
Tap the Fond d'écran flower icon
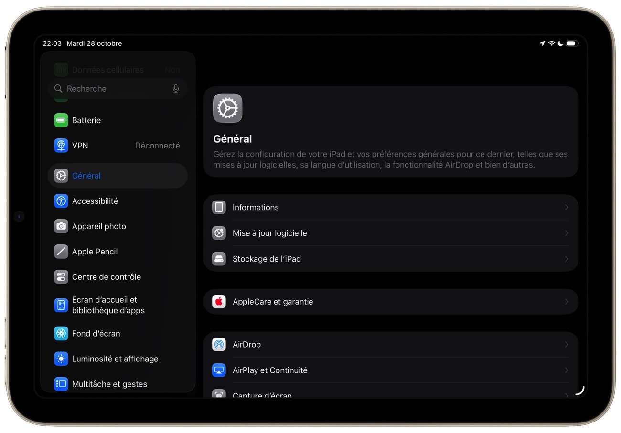tap(61, 334)
